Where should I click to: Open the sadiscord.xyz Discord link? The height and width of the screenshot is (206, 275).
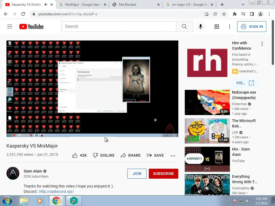56,192
